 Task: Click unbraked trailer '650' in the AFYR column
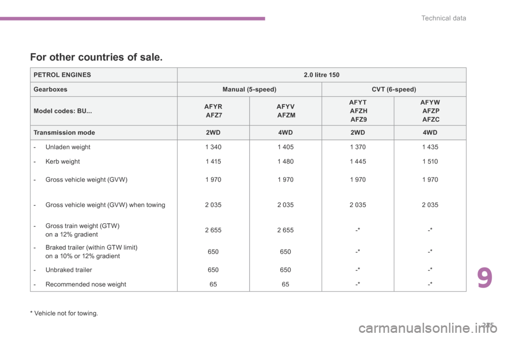pyautogui.click(x=213, y=270)
